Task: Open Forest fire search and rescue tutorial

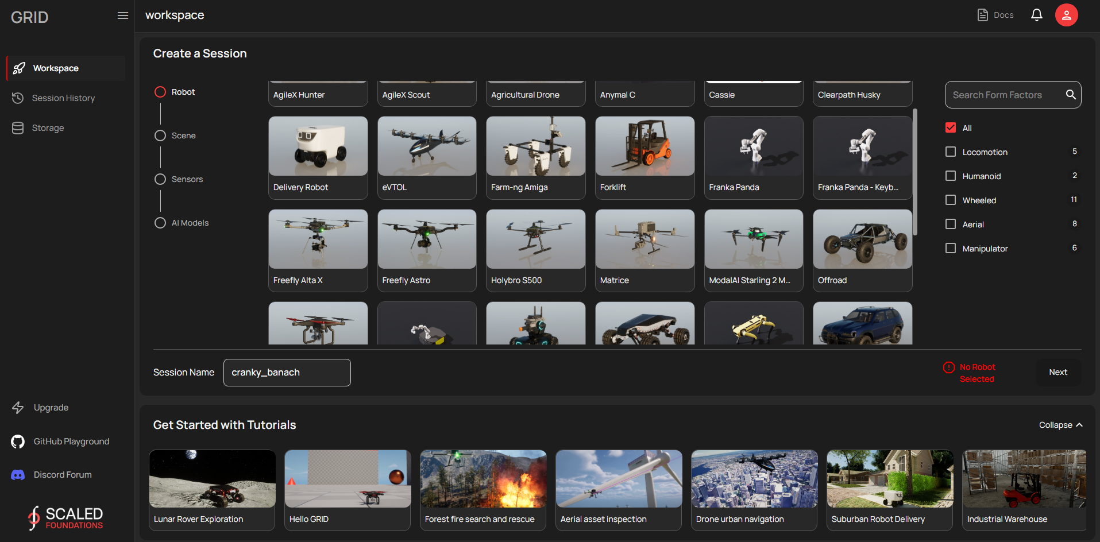Action: pyautogui.click(x=484, y=490)
